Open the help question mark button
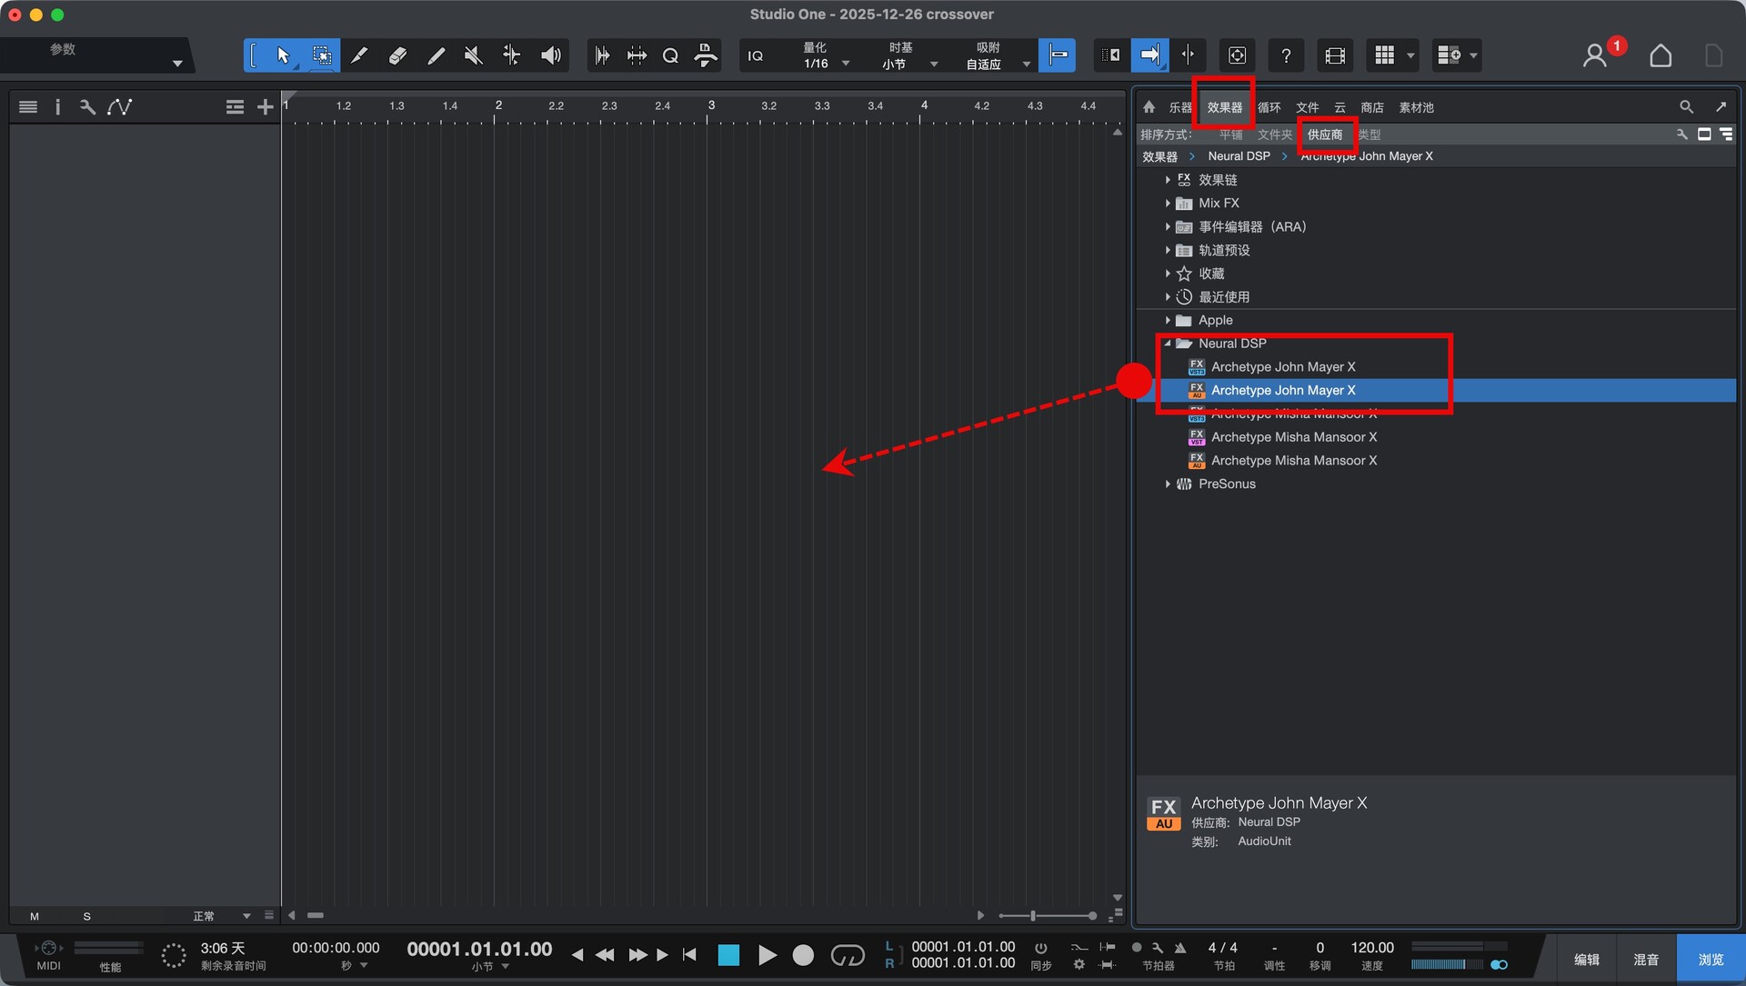1746x986 pixels. pyautogui.click(x=1285, y=55)
